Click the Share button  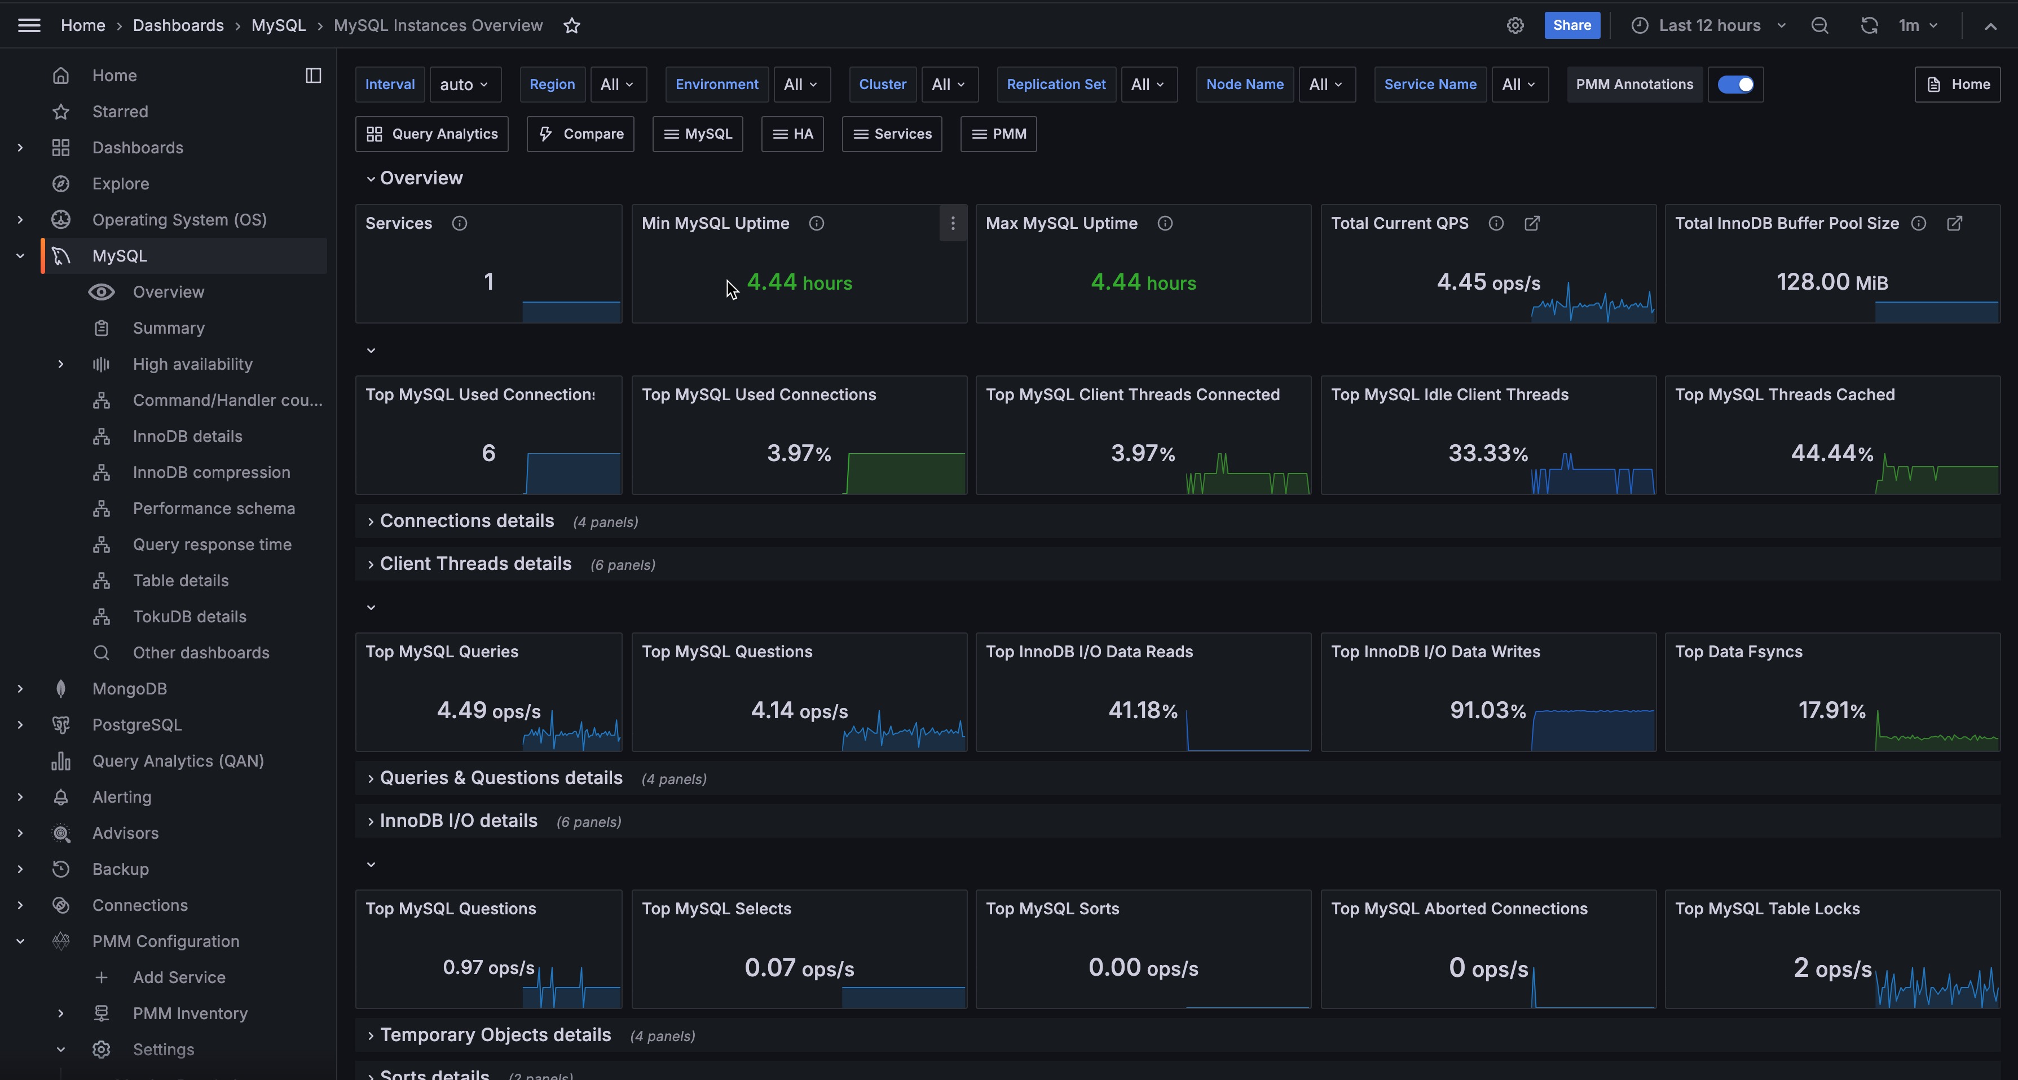coord(1571,26)
